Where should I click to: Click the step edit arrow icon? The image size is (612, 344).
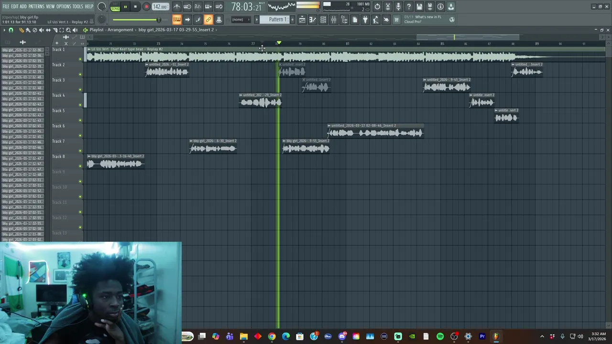[187, 20]
